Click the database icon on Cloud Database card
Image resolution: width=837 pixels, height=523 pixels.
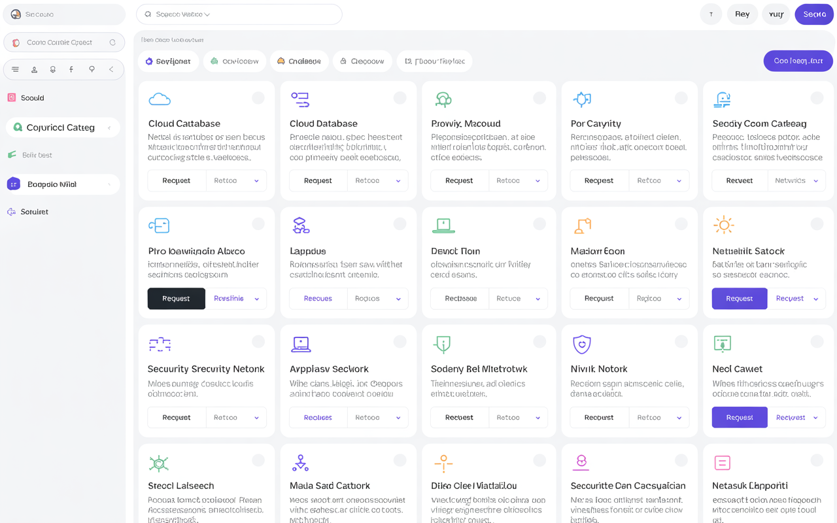[300, 99]
